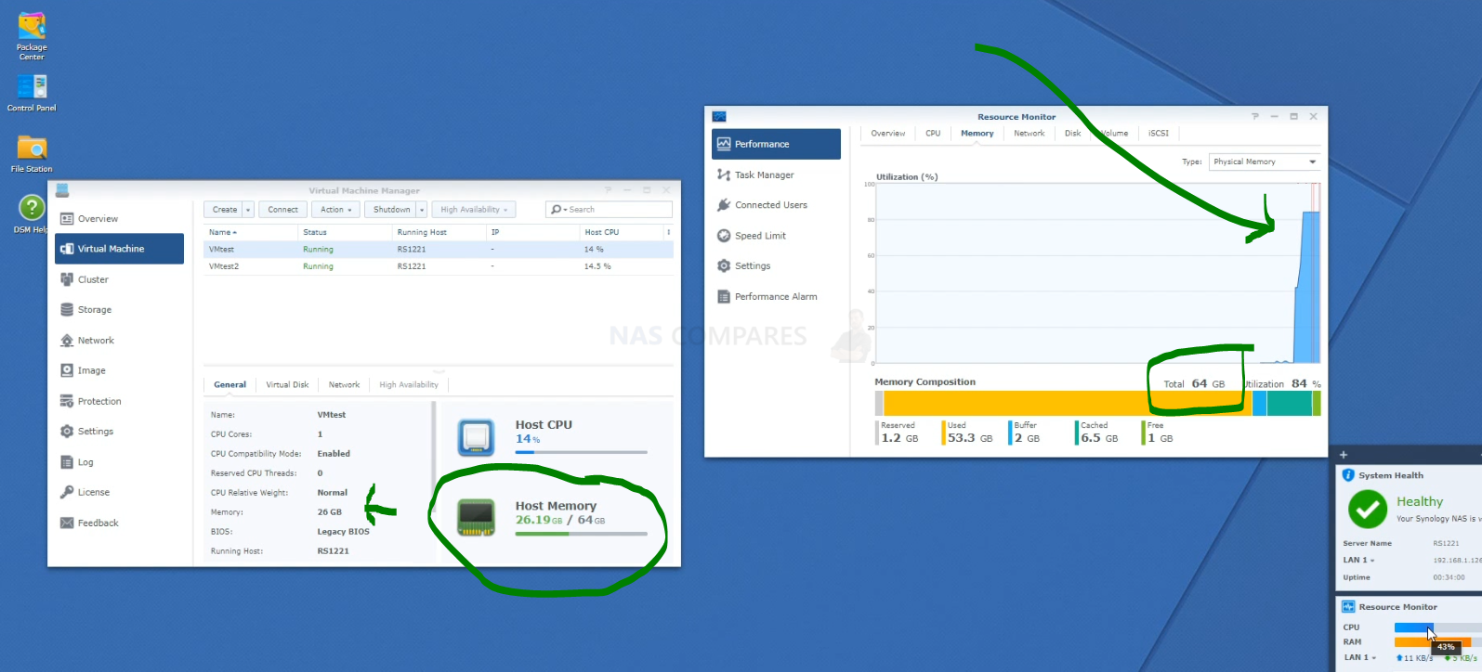Open High Availability dropdown
The height and width of the screenshot is (672, 1482).
coord(474,210)
